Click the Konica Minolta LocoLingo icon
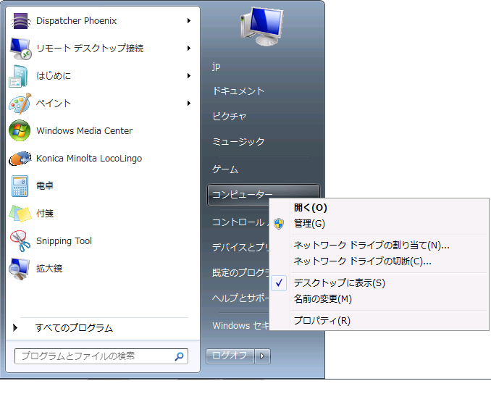Screen dimensions: 491x394 pos(20,159)
